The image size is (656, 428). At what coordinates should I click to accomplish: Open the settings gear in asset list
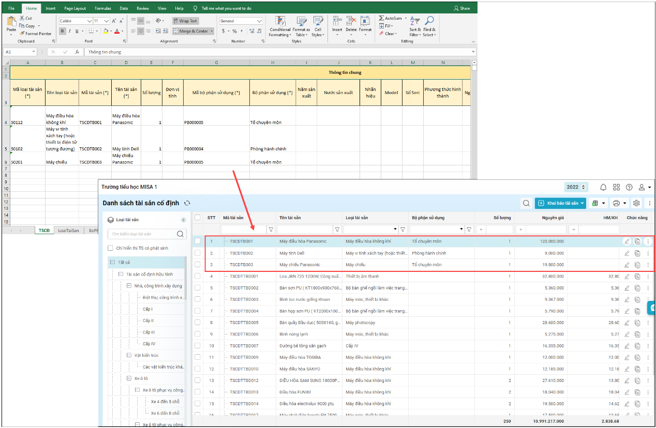pyautogui.click(x=636, y=203)
